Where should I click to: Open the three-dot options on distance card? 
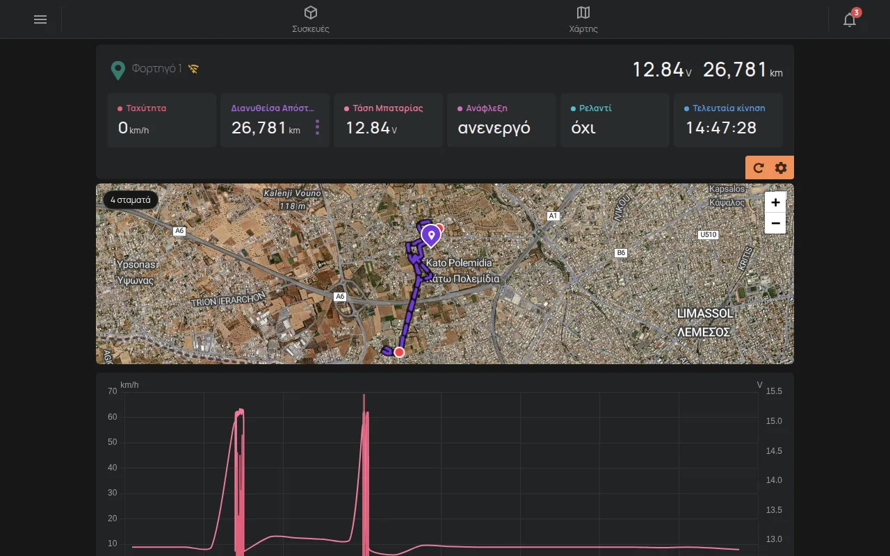click(317, 127)
